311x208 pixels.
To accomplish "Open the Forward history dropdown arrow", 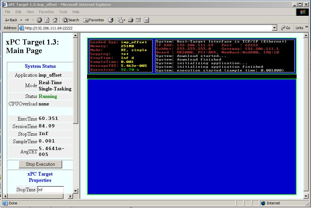I will pyautogui.click(x=33, y=20).
